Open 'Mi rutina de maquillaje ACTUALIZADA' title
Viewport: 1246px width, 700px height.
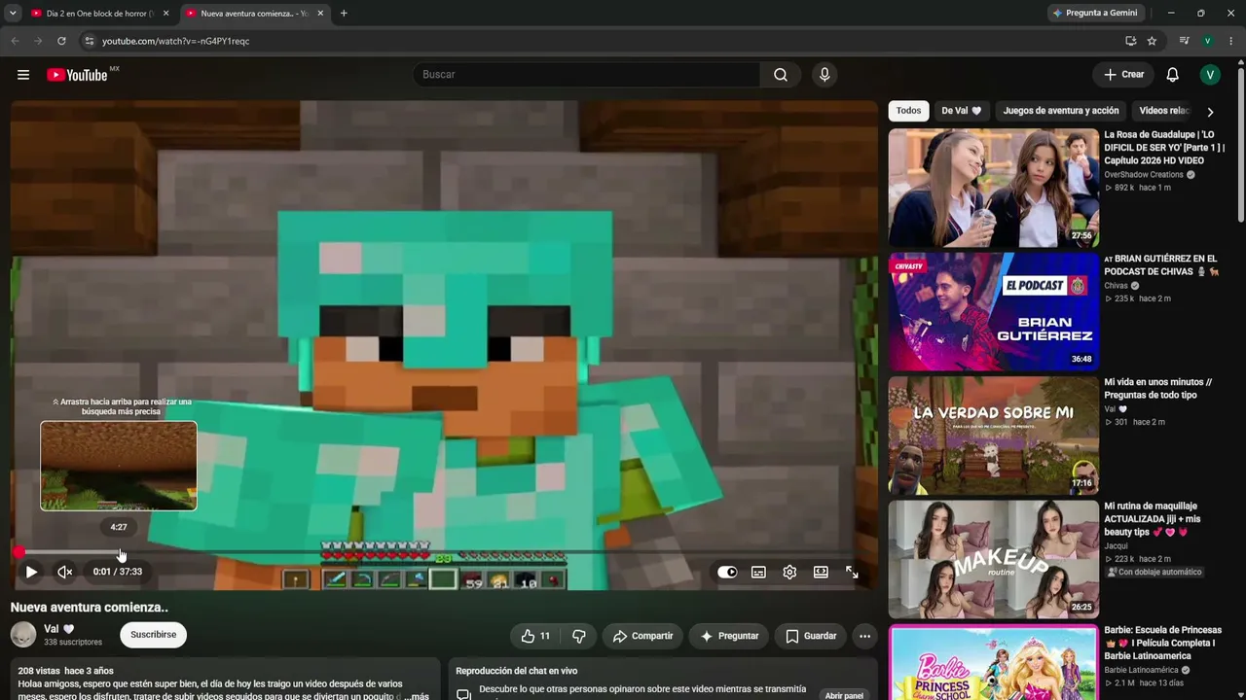tap(1153, 519)
